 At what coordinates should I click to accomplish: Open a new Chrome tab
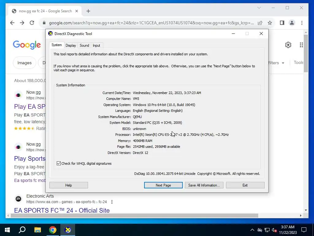(88, 11)
